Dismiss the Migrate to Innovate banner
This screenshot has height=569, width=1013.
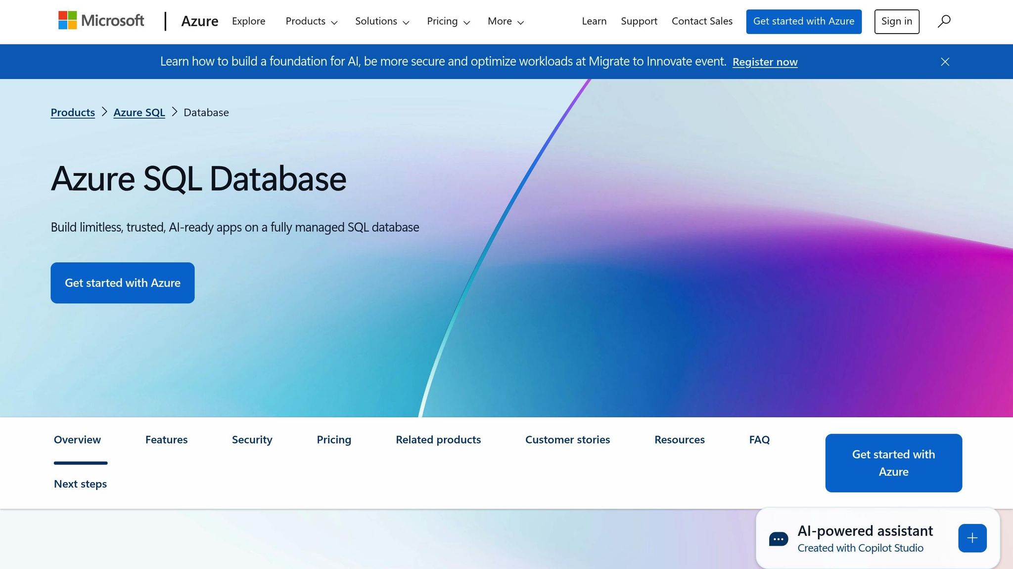pos(945,61)
